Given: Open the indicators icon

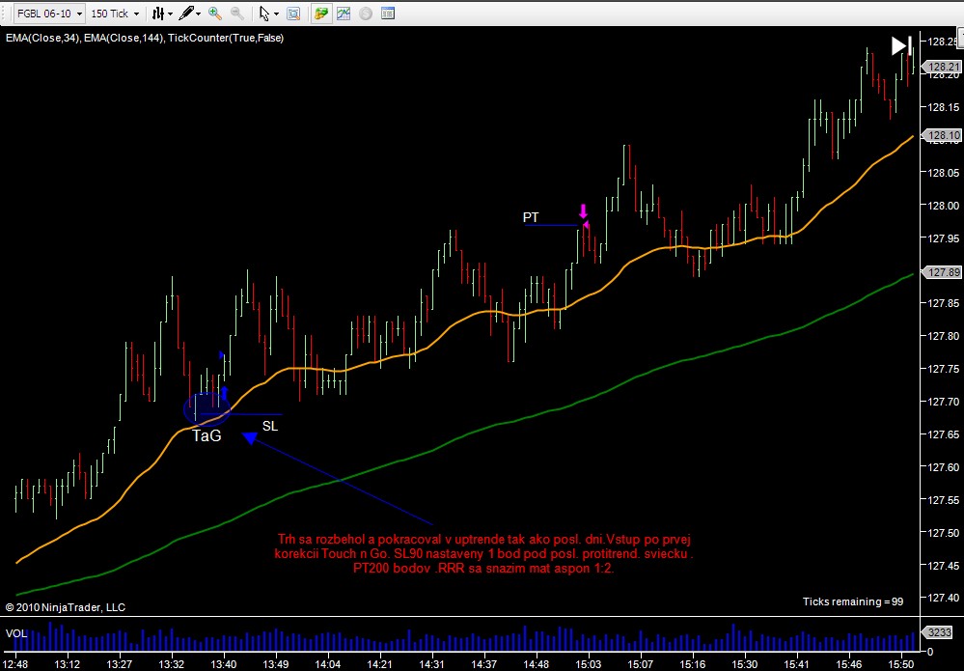Looking at the screenshot, I should pos(344,13).
